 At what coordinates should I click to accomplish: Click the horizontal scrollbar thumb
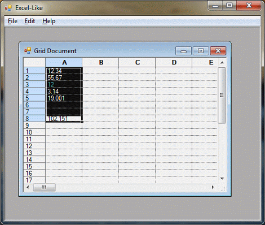pos(44,187)
